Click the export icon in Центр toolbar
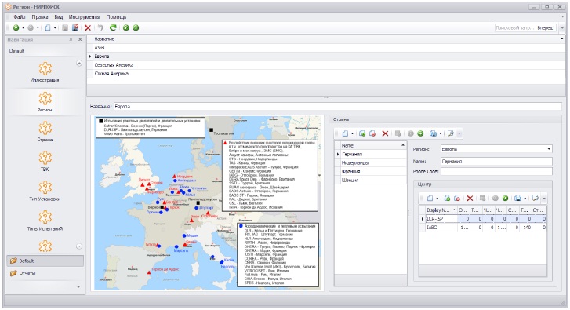Viewport: 570px width, 310px height. 517,199
